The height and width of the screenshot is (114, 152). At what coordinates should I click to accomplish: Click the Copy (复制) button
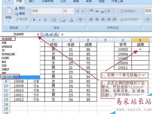(x=19, y=13)
